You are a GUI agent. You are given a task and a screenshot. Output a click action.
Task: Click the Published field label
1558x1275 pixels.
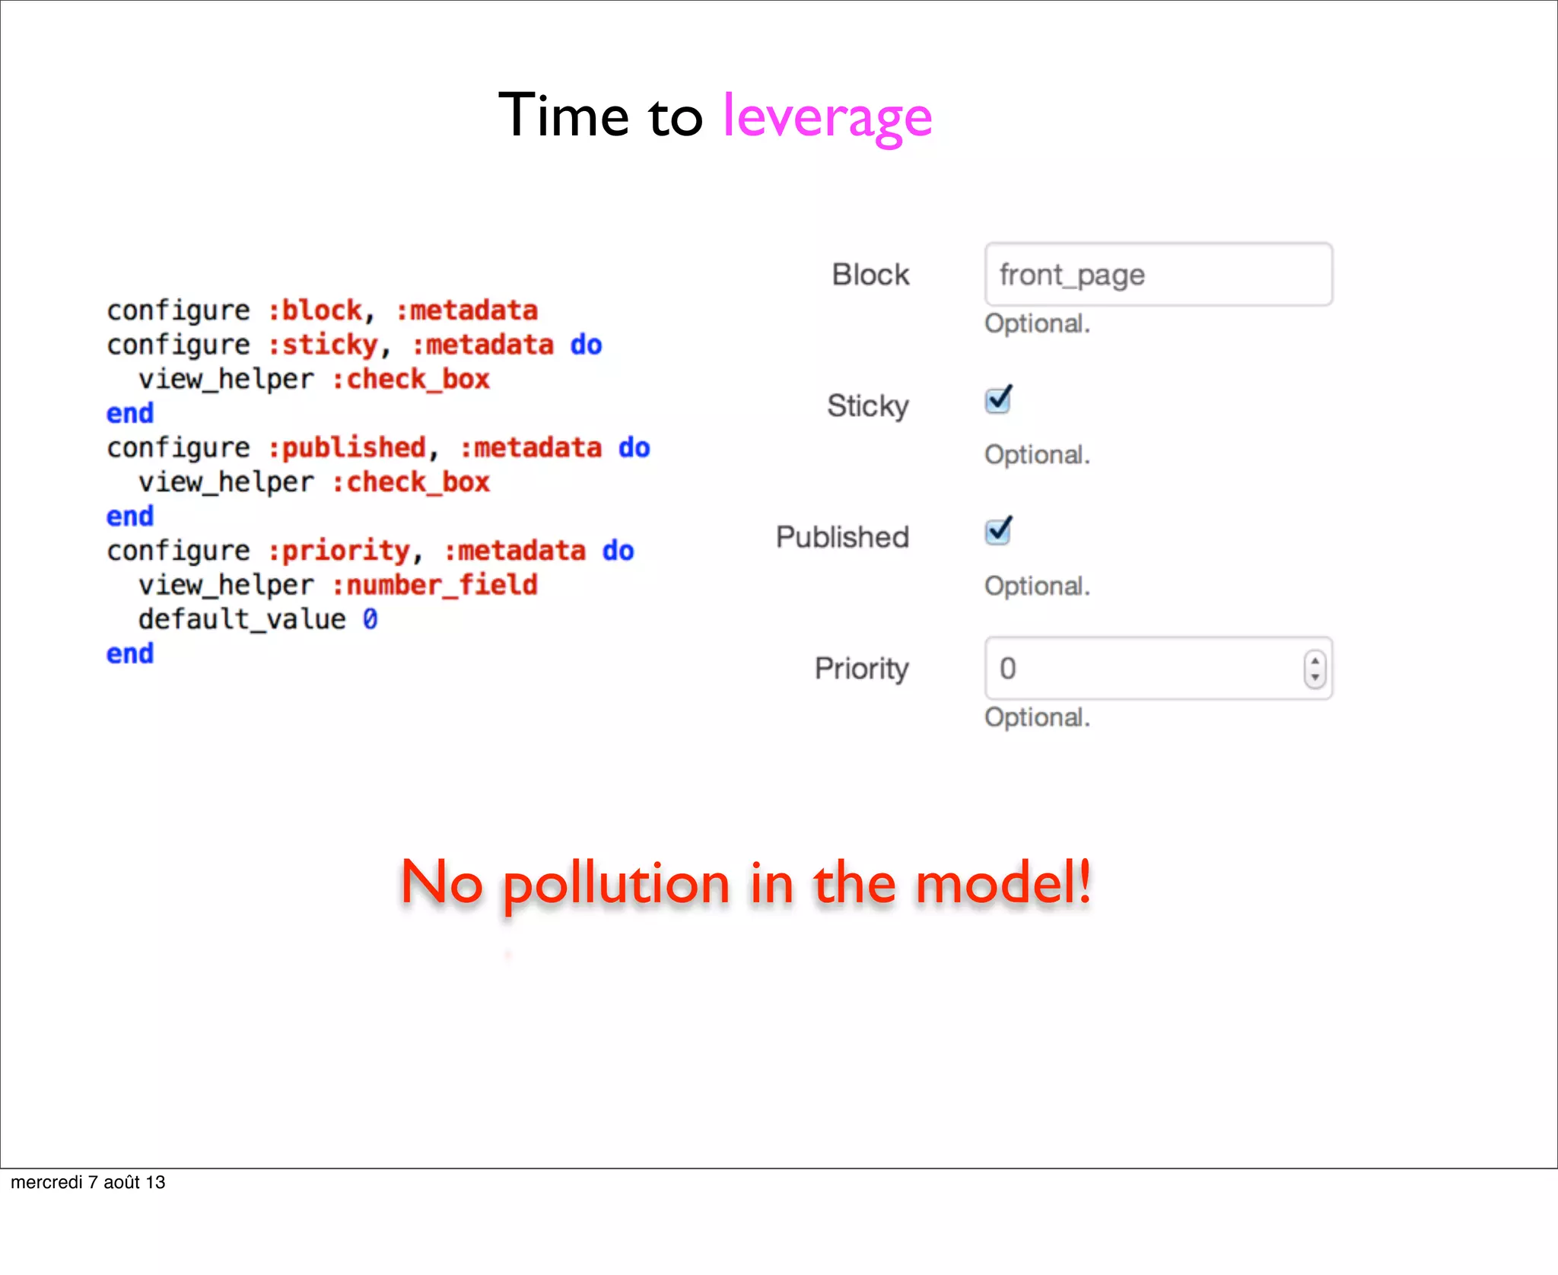[x=842, y=537]
